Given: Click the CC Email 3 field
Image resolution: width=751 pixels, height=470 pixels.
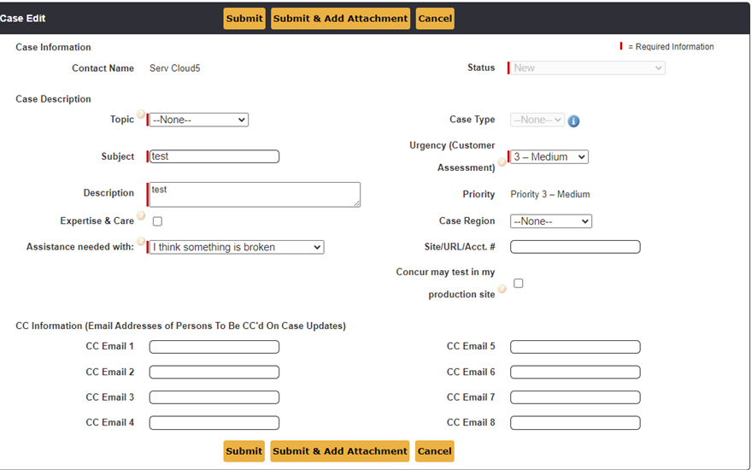Looking at the screenshot, I should [214, 397].
